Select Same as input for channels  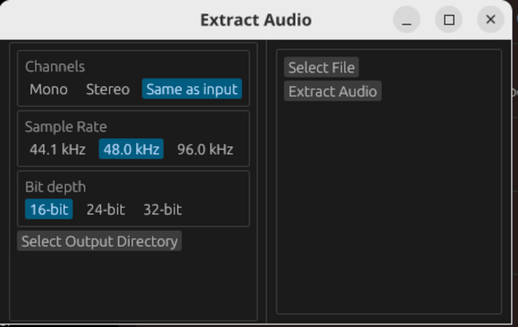[x=191, y=89]
